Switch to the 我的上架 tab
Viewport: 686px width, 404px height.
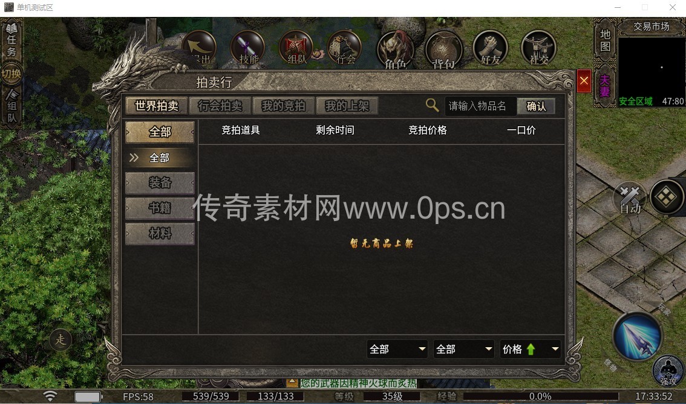(x=347, y=106)
